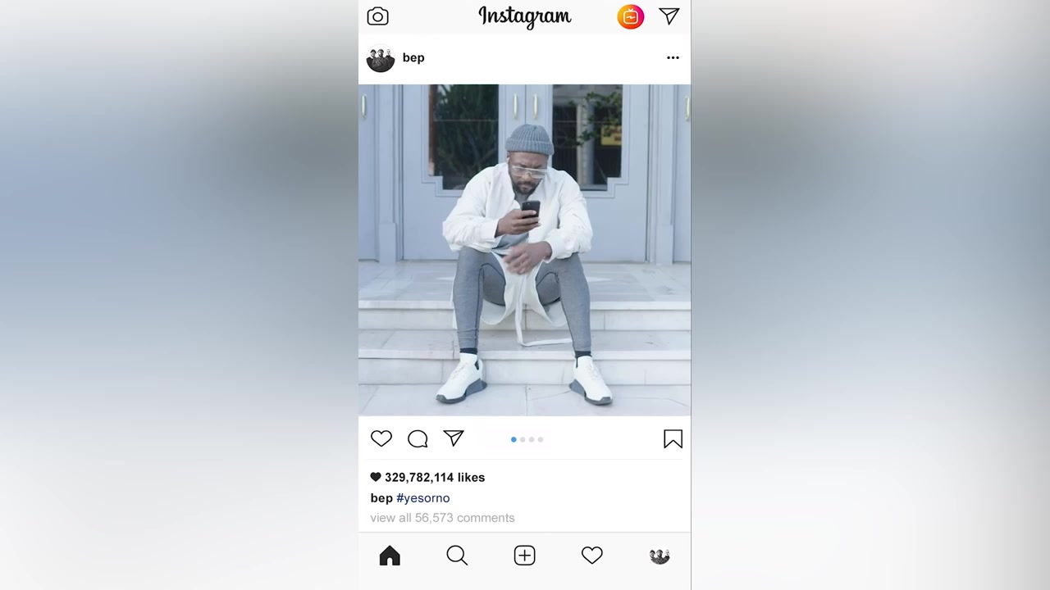Share the post via send icon below the photo
The width and height of the screenshot is (1050, 590).
454,438
